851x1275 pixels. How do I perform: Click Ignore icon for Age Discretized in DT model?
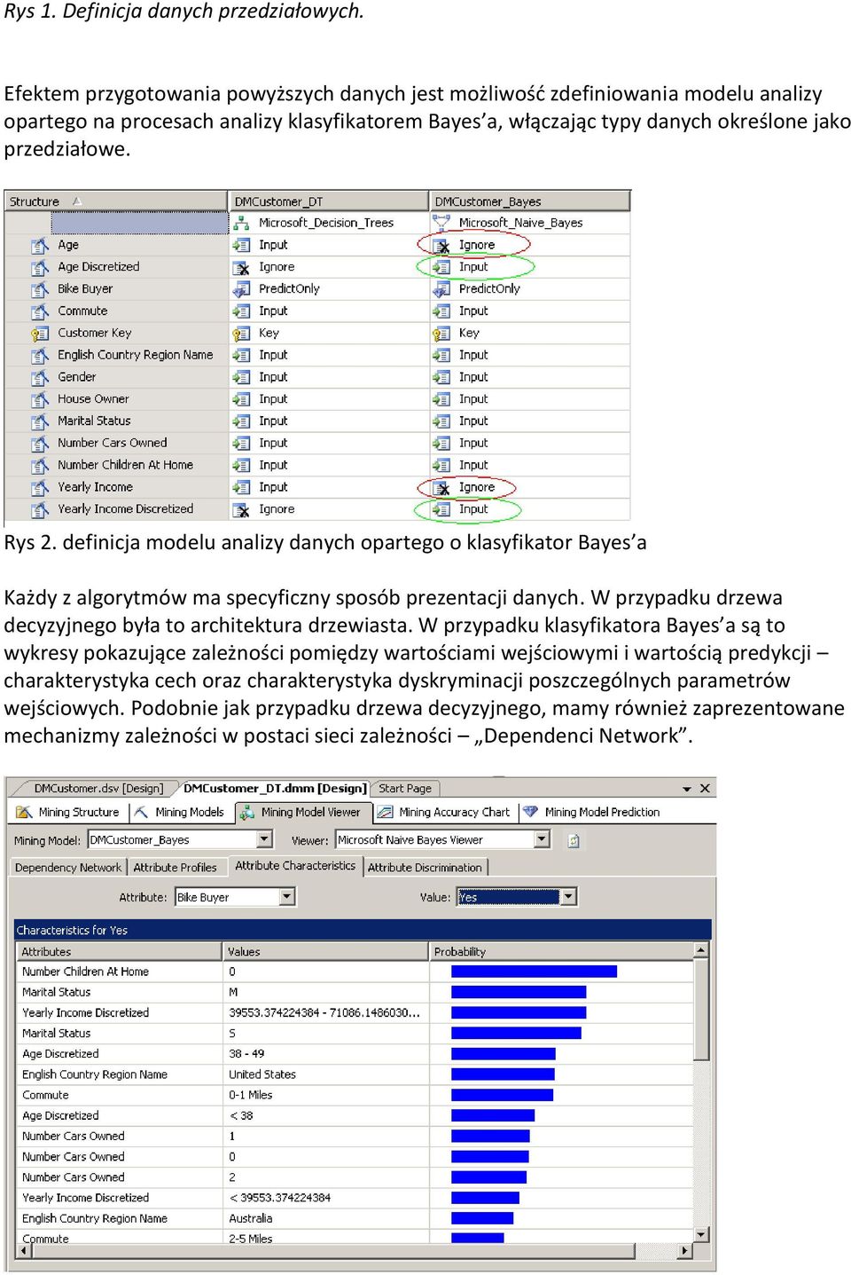point(241,267)
